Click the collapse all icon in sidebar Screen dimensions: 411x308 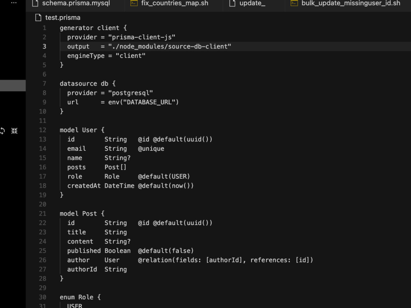point(14,131)
